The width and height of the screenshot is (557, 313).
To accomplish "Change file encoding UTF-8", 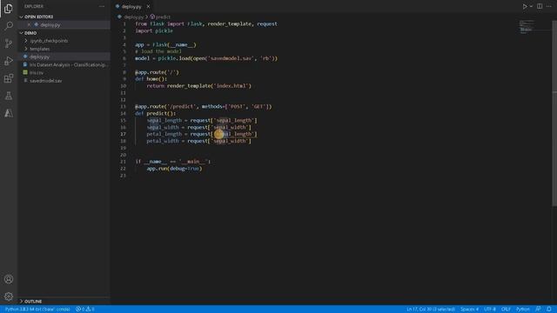I will tap(490, 310).
